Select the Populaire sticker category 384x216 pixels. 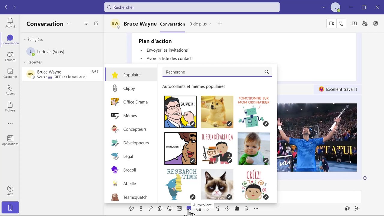[131, 75]
